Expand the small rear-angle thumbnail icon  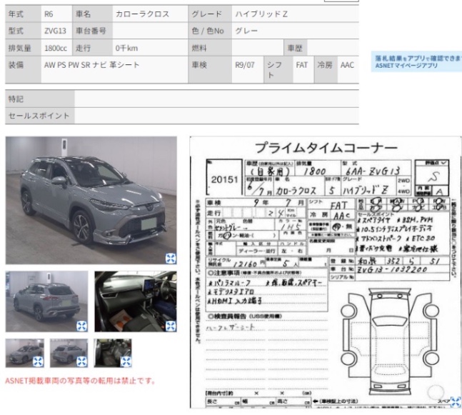[81, 361]
